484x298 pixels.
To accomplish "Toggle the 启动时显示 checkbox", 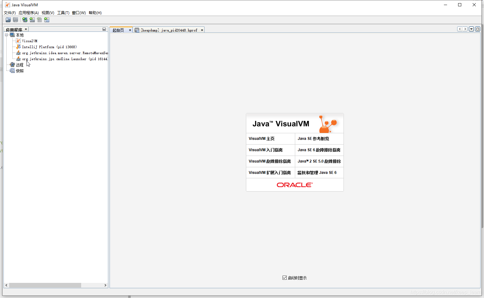I will click(x=285, y=278).
